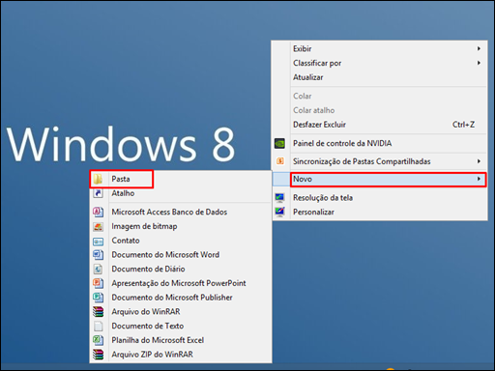Open the Novo menu entry
The width and height of the screenshot is (495, 371).
[380, 179]
